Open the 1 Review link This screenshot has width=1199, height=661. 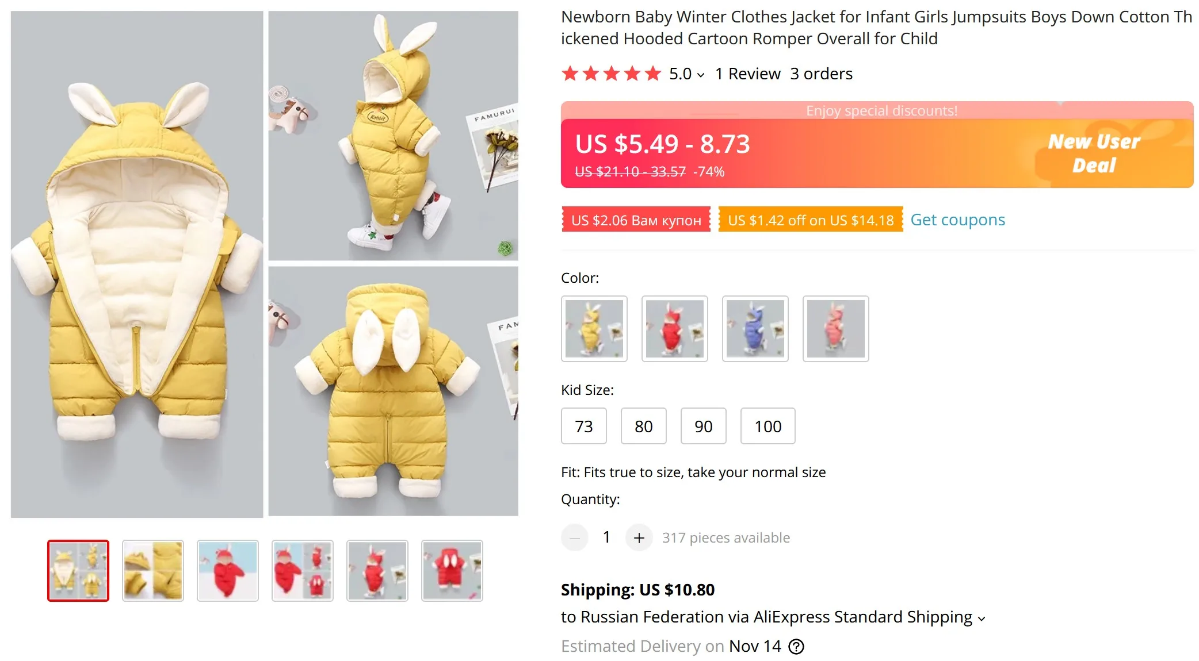coord(747,74)
